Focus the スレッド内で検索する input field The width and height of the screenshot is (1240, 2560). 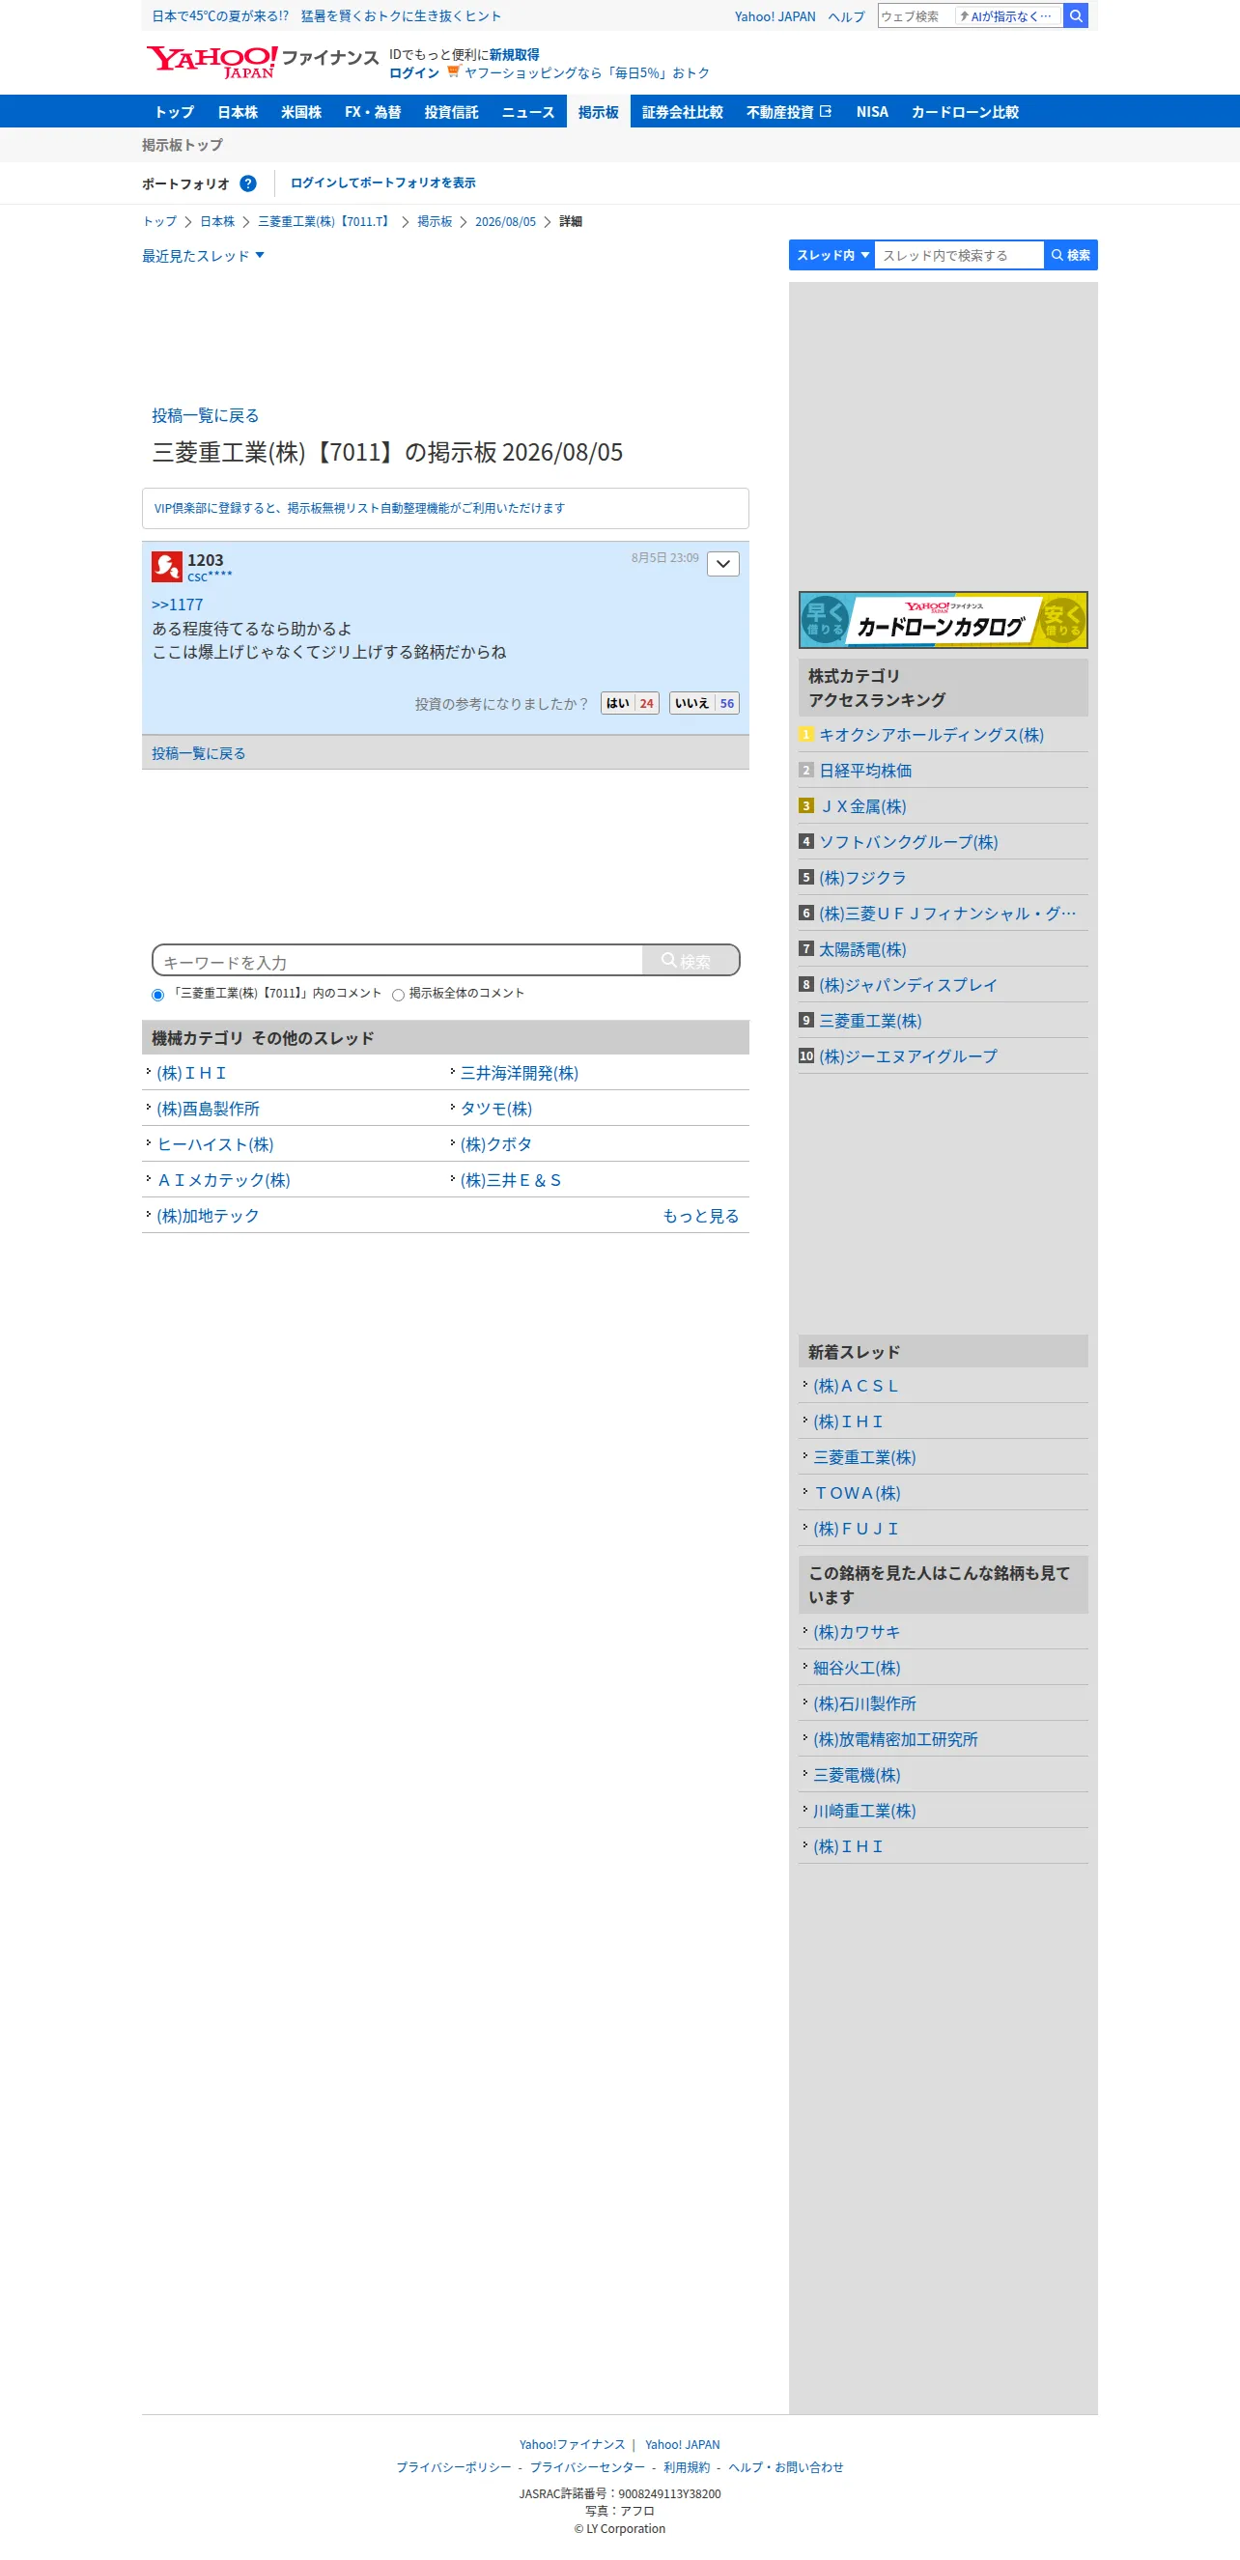tap(959, 255)
